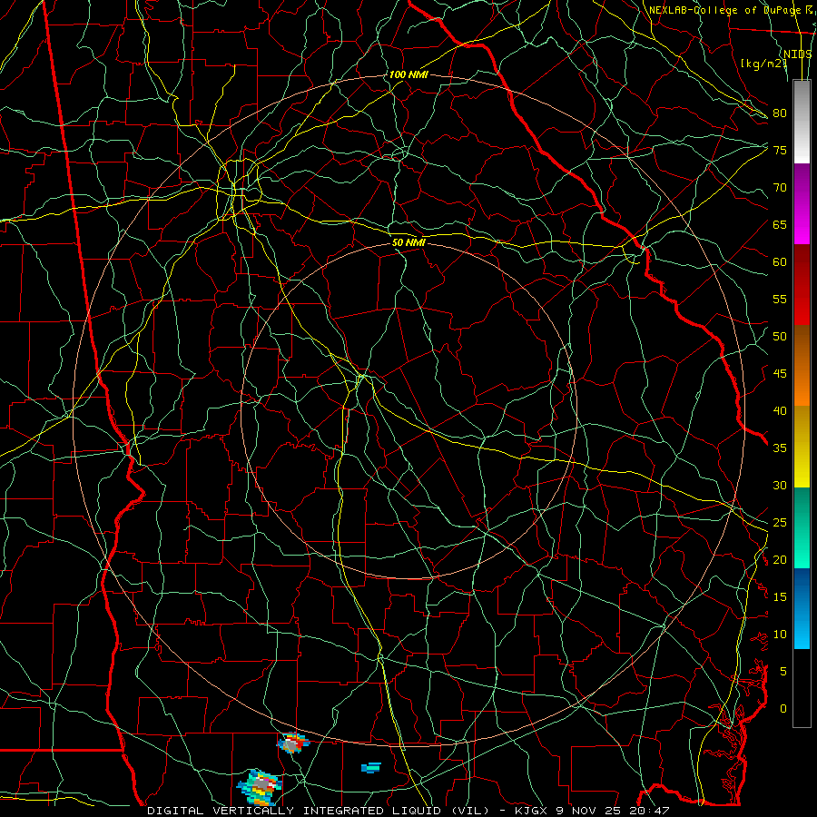Screen dimensions: 817x817
Task: Click the legend value "55"
Action: [x=780, y=299]
